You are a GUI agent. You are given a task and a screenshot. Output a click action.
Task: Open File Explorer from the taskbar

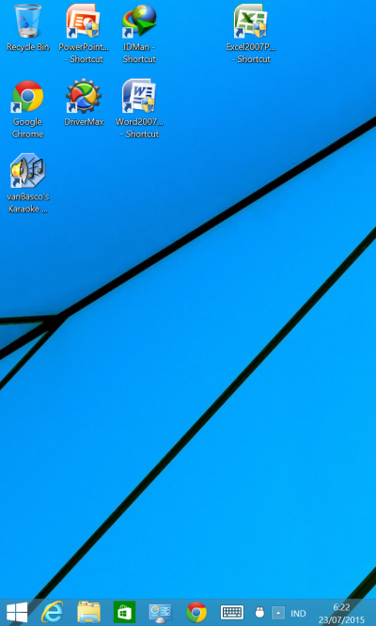88,612
